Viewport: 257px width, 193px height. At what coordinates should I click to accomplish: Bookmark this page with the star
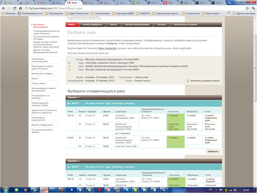(247, 8)
